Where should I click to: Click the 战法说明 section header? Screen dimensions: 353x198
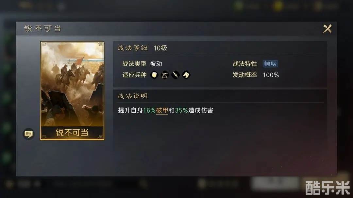pos(133,96)
